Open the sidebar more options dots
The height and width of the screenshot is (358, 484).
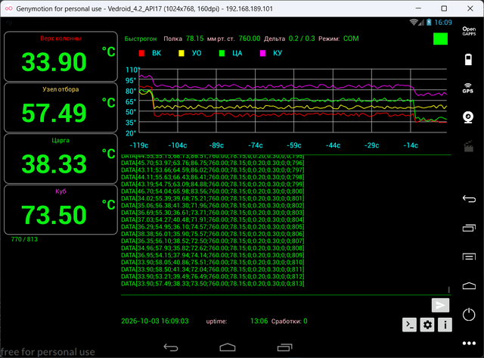point(469,343)
